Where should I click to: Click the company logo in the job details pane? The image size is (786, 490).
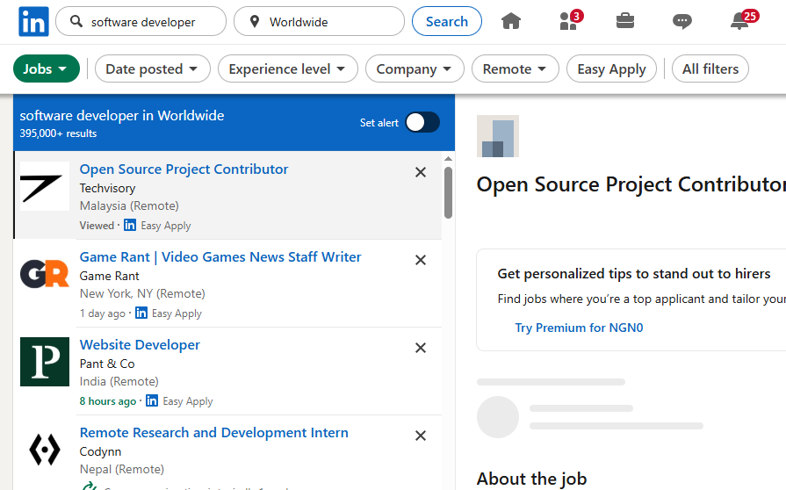click(498, 136)
